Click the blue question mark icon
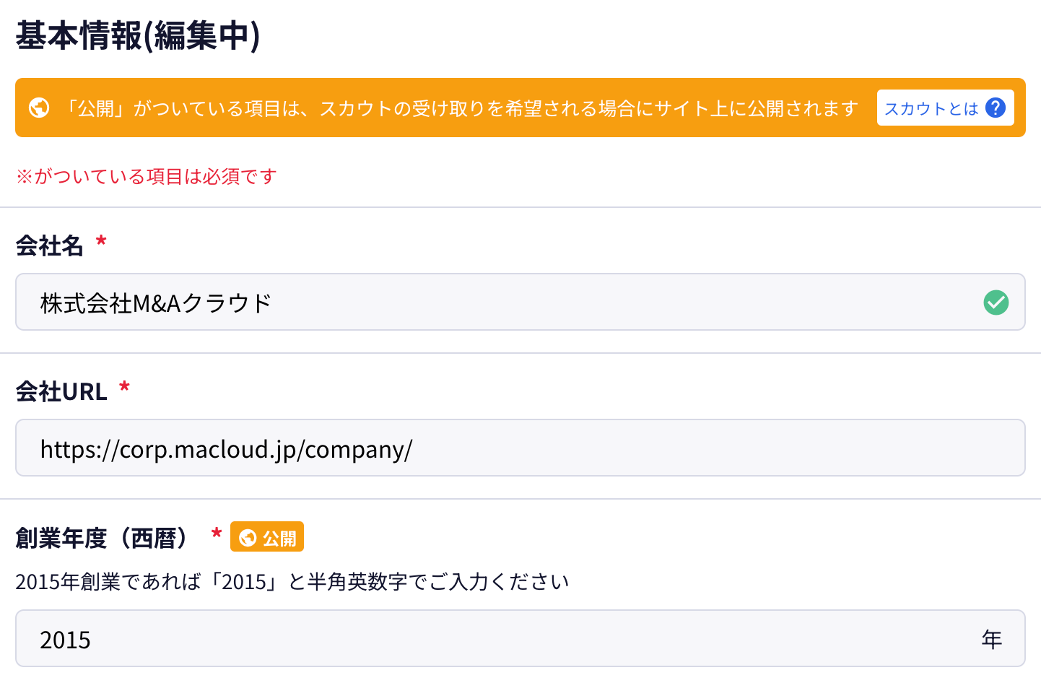 coord(996,108)
